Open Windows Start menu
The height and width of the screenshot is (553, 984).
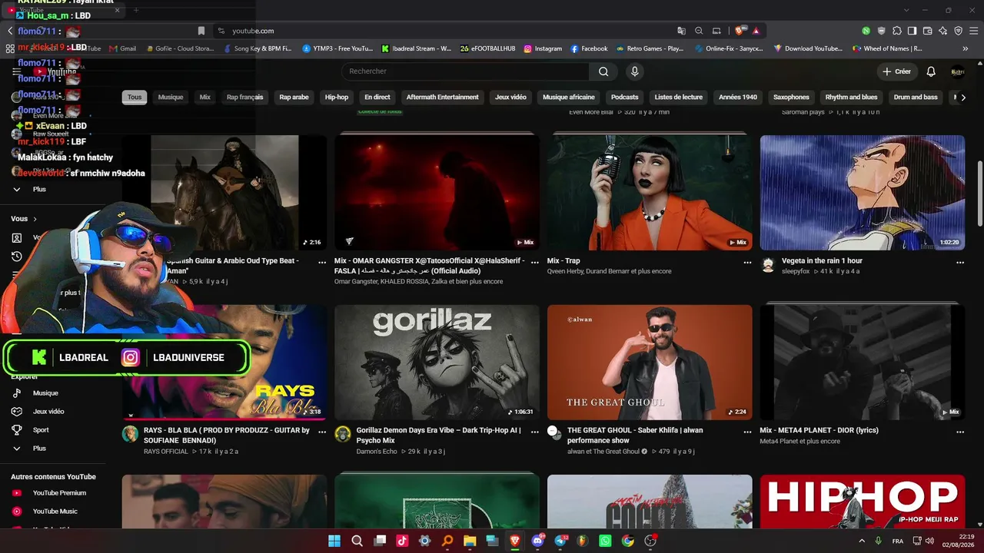(x=334, y=541)
